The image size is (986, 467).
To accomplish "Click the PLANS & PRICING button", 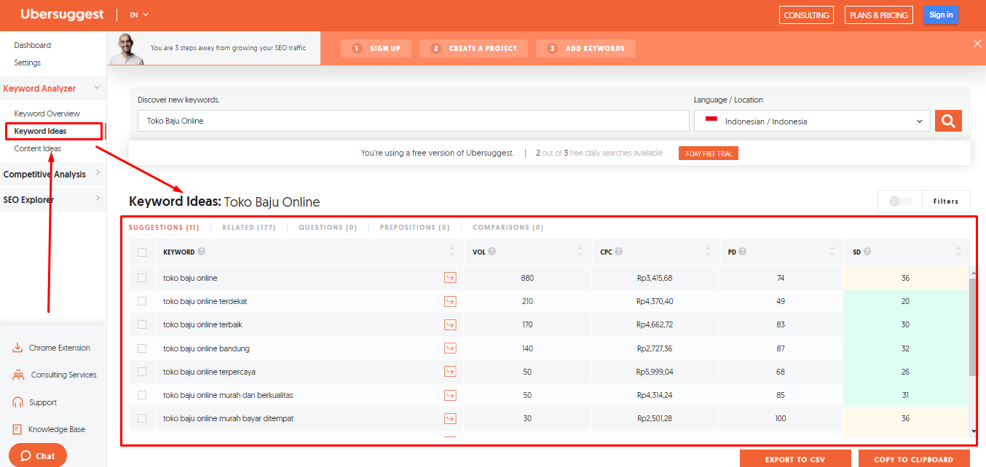I will click(879, 15).
